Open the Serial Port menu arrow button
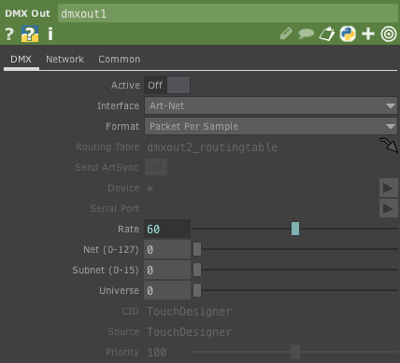The image size is (400, 363). pyautogui.click(x=388, y=208)
